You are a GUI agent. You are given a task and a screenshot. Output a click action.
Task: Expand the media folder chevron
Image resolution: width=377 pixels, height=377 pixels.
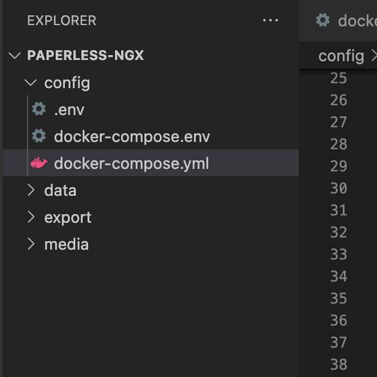click(31, 244)
